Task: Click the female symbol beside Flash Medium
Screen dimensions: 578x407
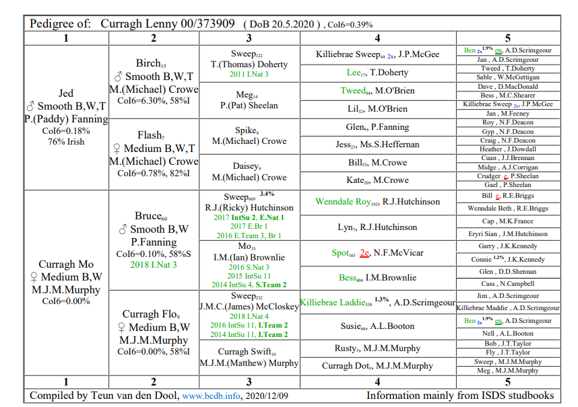Action: [x=117, y=149]
